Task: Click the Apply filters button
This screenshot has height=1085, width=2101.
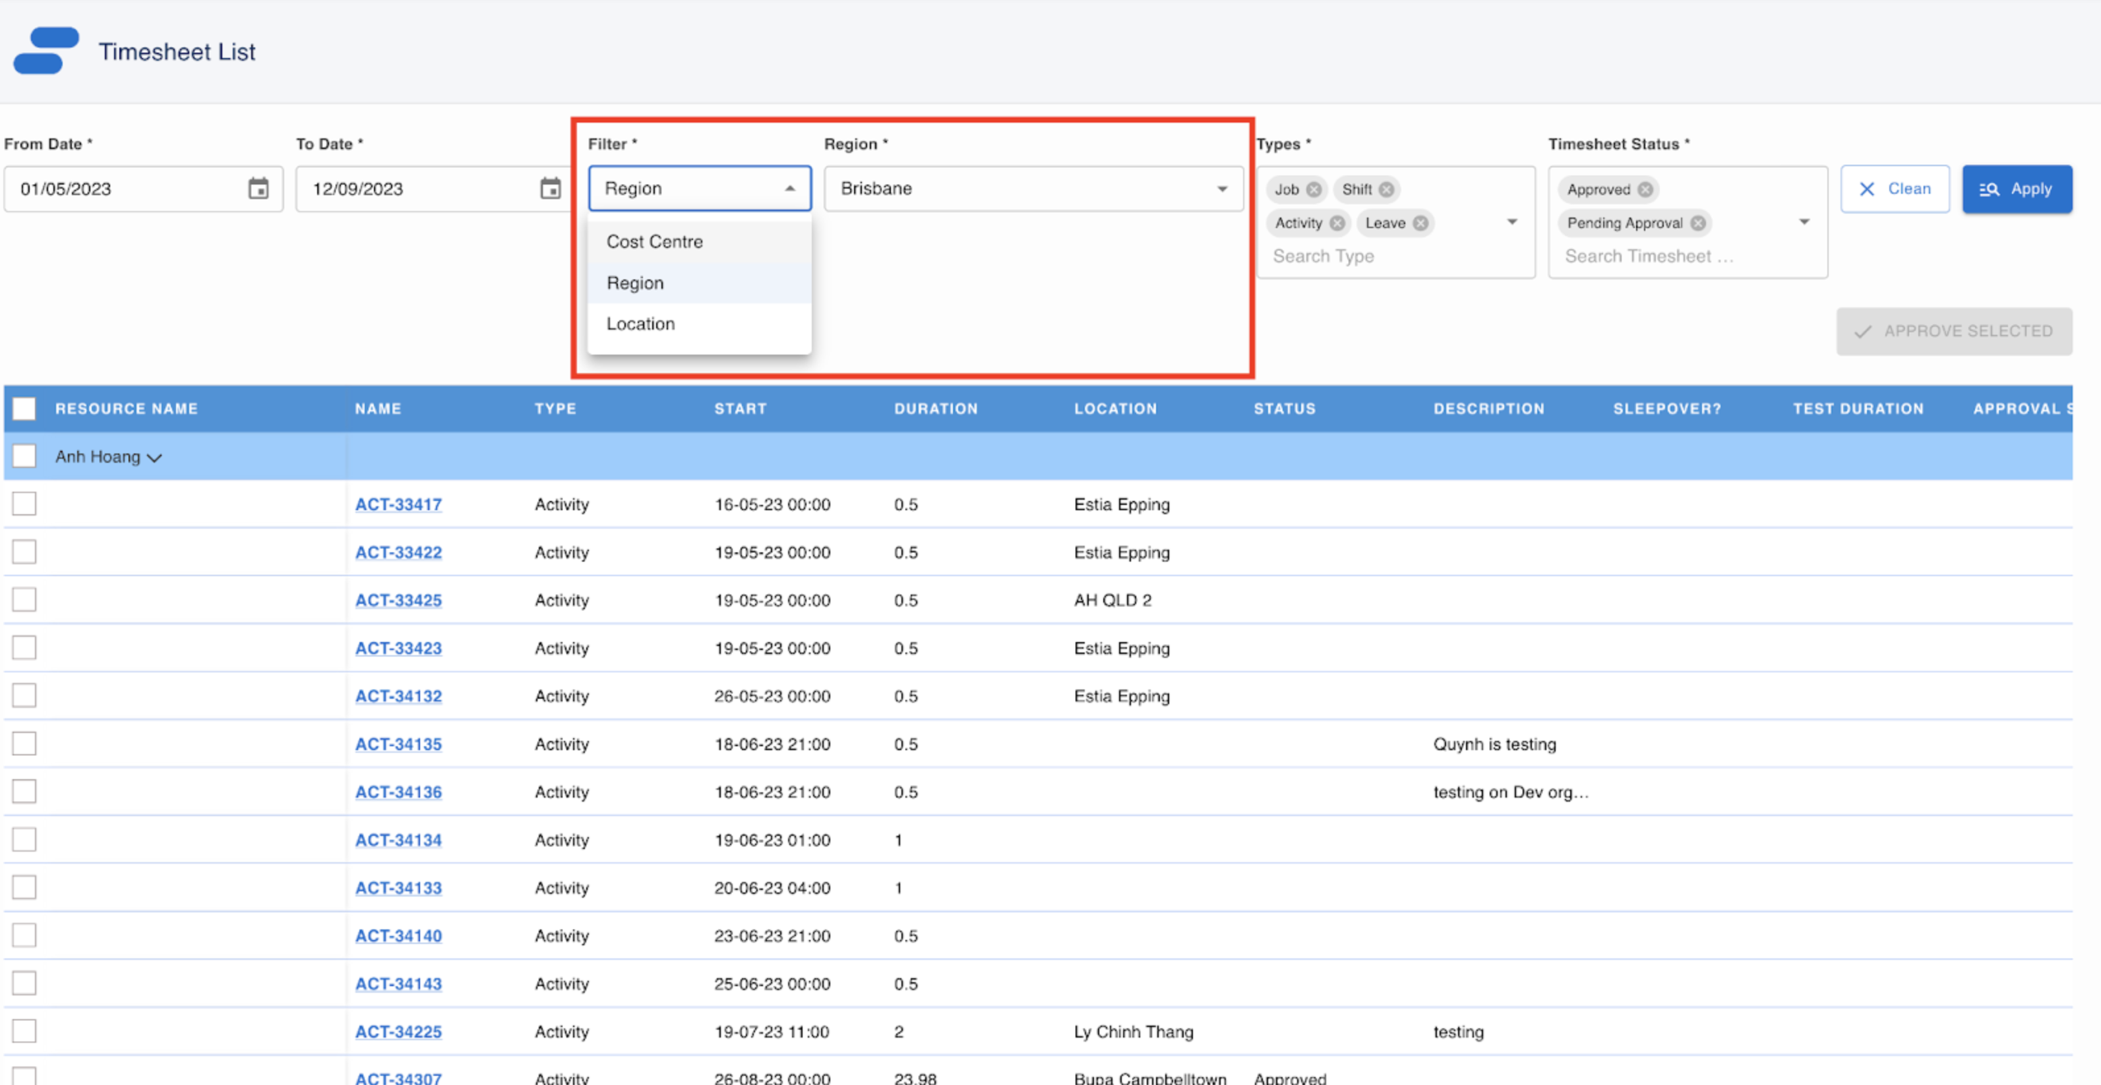Action: 2016,189
